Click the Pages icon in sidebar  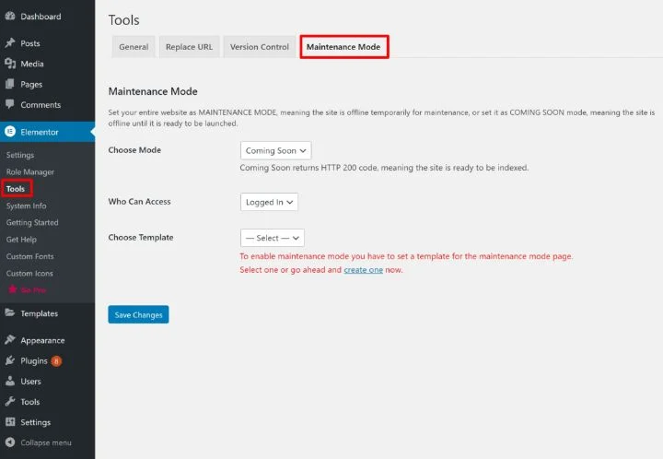coord(10,84)
